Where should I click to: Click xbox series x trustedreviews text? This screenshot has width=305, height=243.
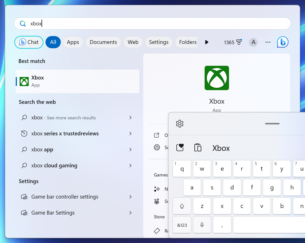(65, 134)
